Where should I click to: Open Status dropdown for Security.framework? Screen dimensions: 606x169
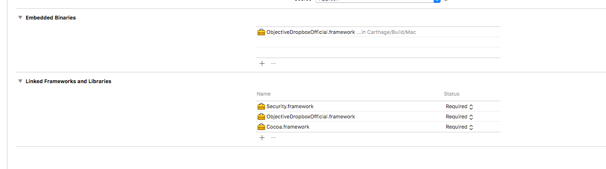(x=459, y=106)
